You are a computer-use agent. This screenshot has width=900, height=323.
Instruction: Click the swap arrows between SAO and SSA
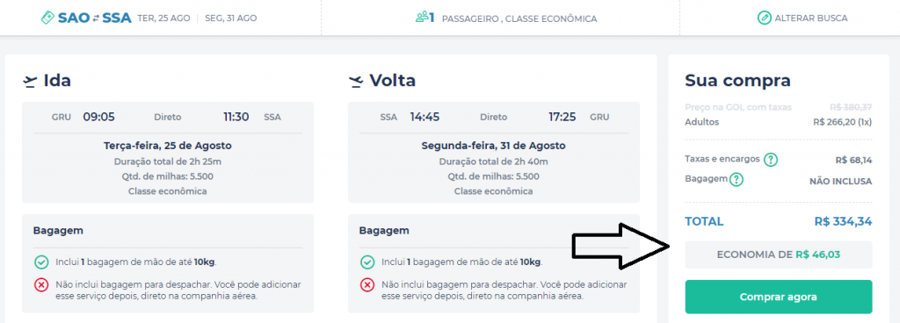pyautogui.click(x=96, y=18)
